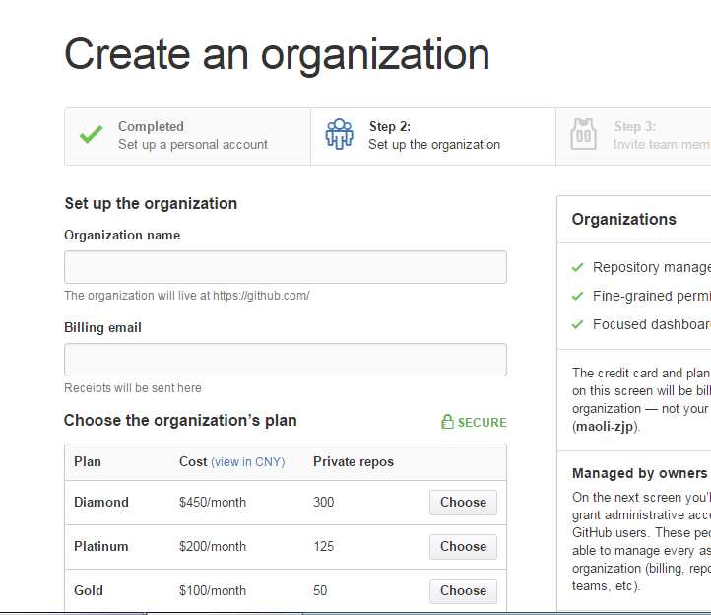Click Receipts will be sent here text
Screen dimensions: 711x615
(x=133, y=388)
